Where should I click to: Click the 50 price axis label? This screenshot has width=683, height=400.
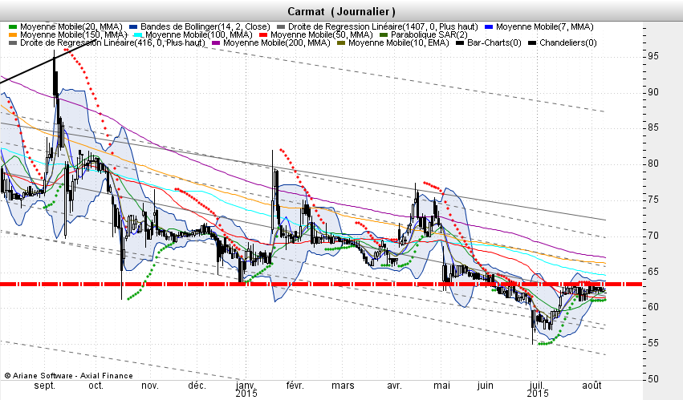coord(653,379)
